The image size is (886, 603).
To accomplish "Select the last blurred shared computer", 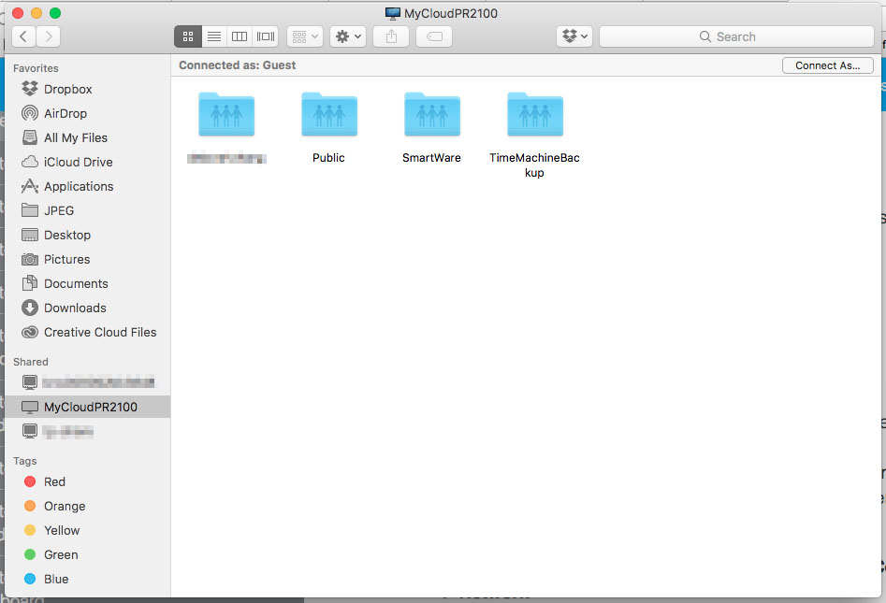I will pos(87,431).
